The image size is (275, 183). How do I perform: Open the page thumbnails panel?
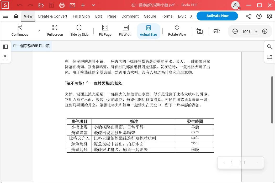point(6,46)
